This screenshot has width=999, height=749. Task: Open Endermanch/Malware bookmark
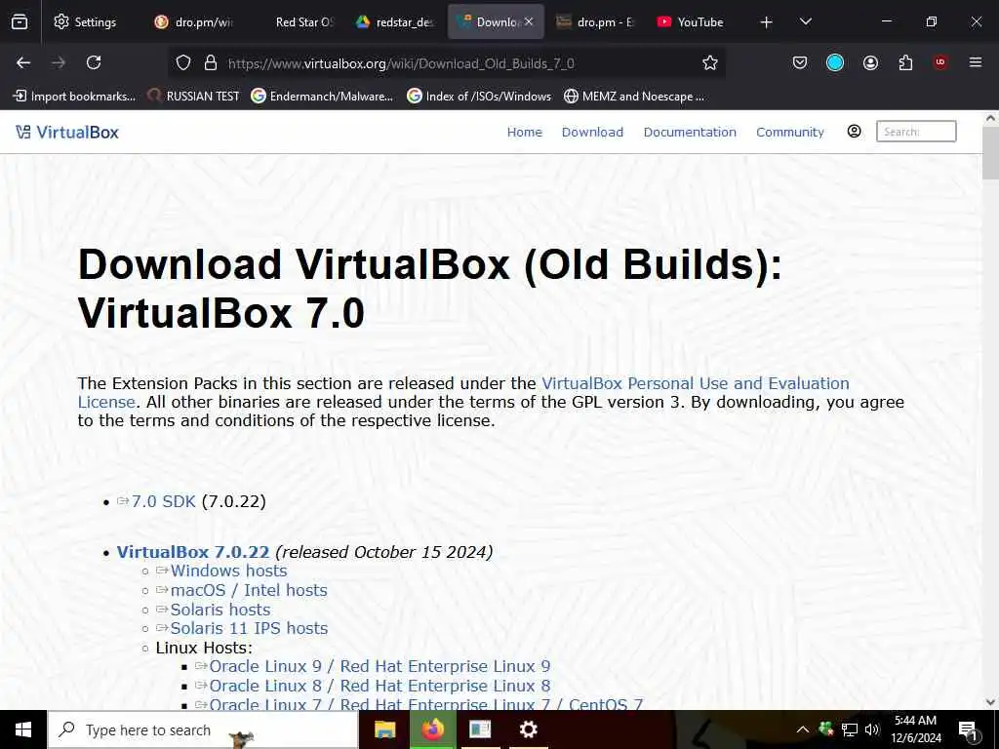(x=322, y=97)
